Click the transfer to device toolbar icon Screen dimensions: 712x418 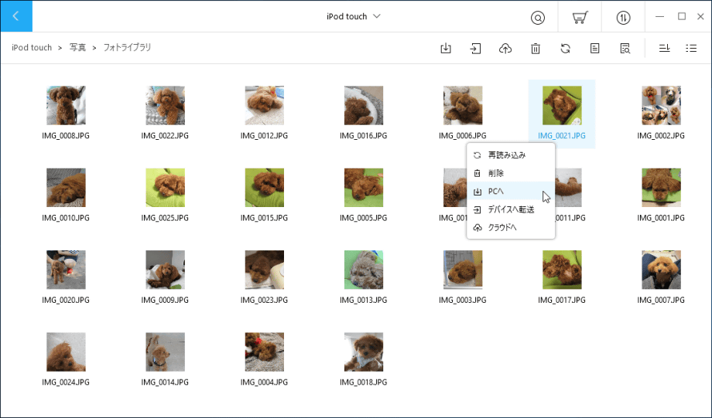click(475, 49)
